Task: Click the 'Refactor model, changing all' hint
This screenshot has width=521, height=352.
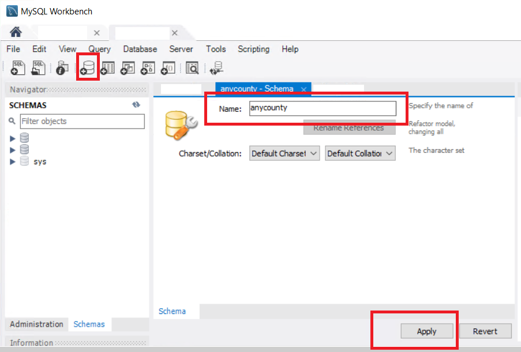Action: click(432, 128)
